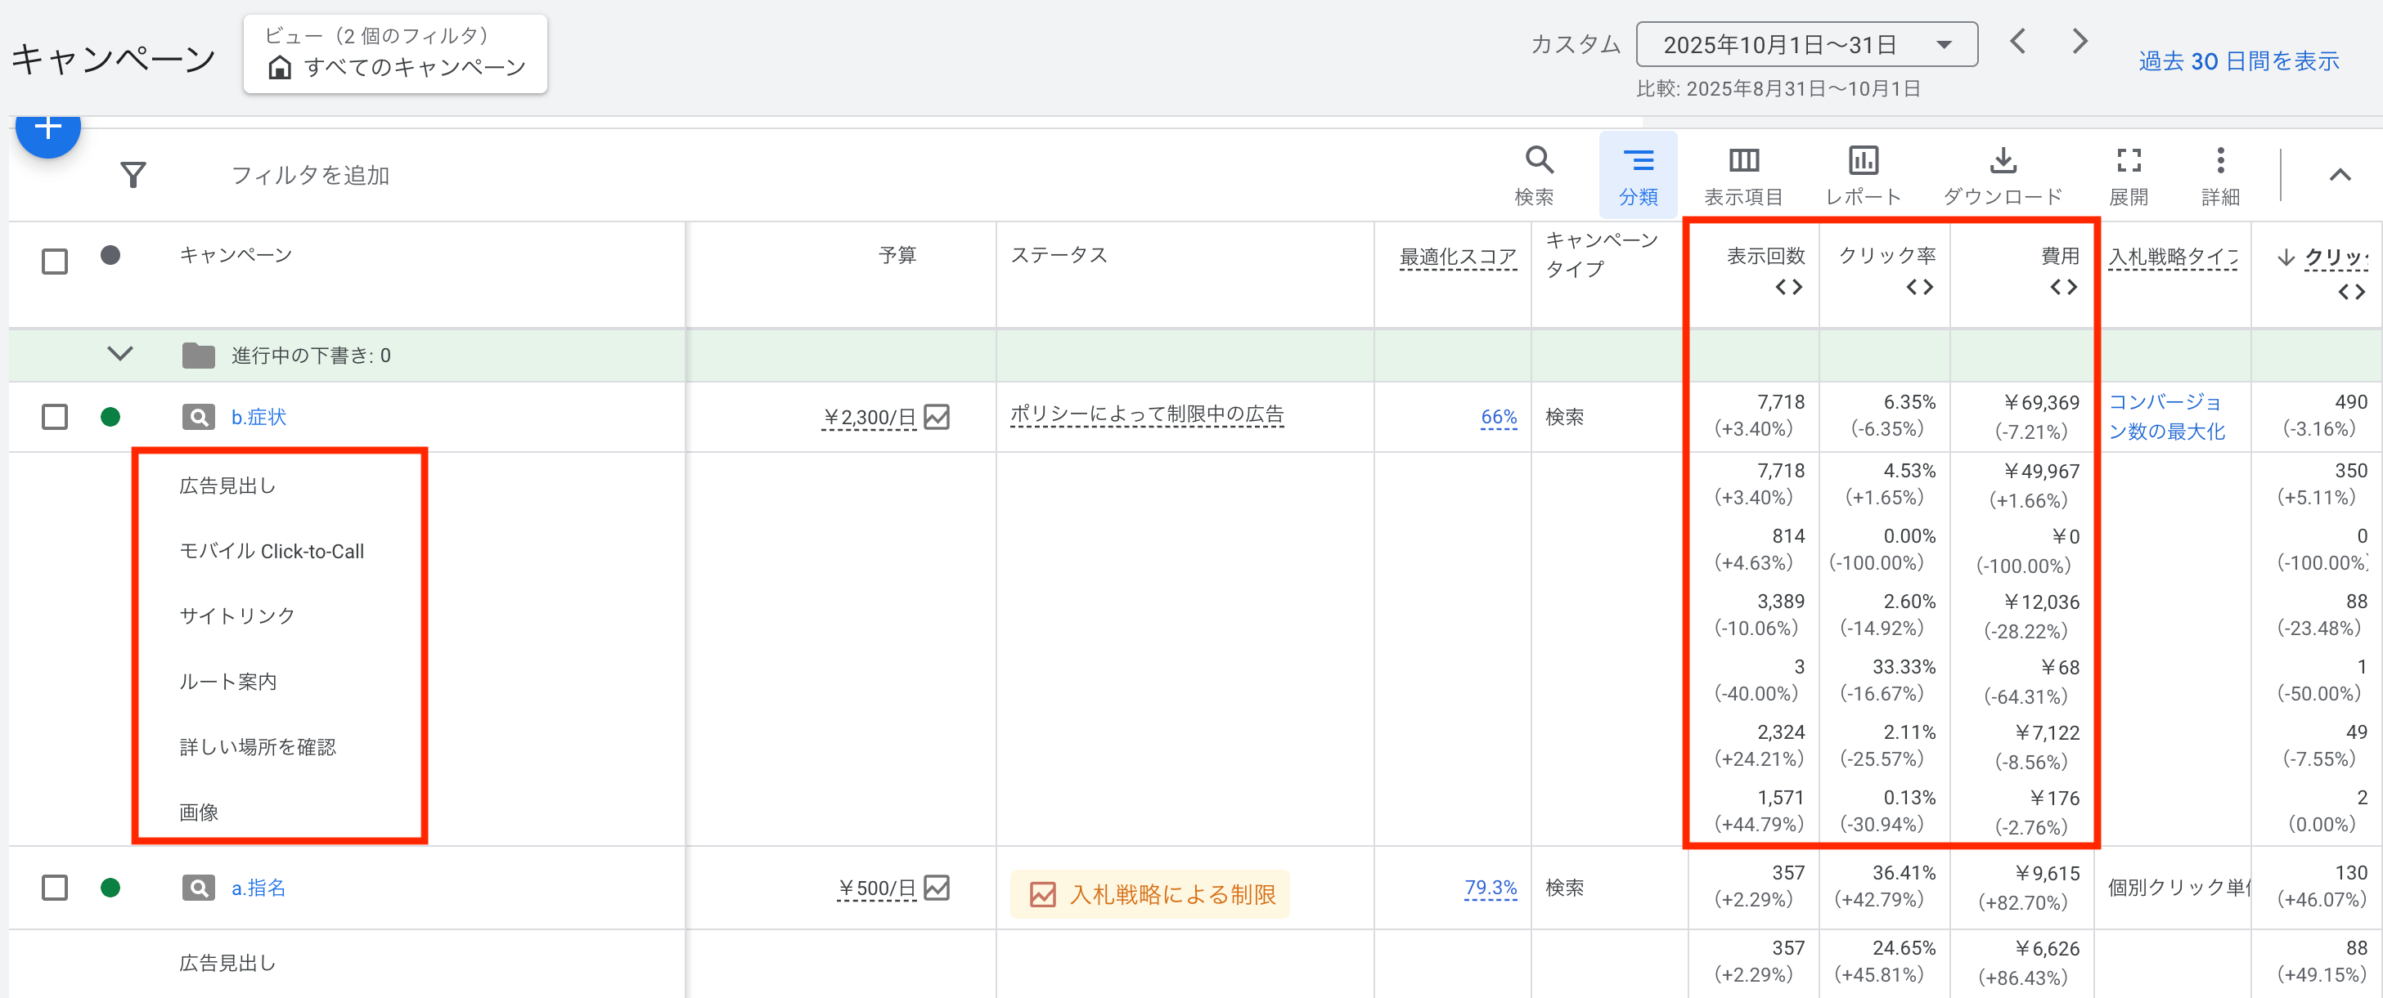
Task: Click フィルタを追加 filter input field
Action: [x=310, y=175]
